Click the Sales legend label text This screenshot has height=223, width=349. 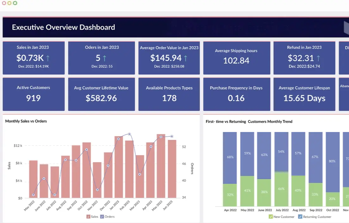(x=94, y=216)
